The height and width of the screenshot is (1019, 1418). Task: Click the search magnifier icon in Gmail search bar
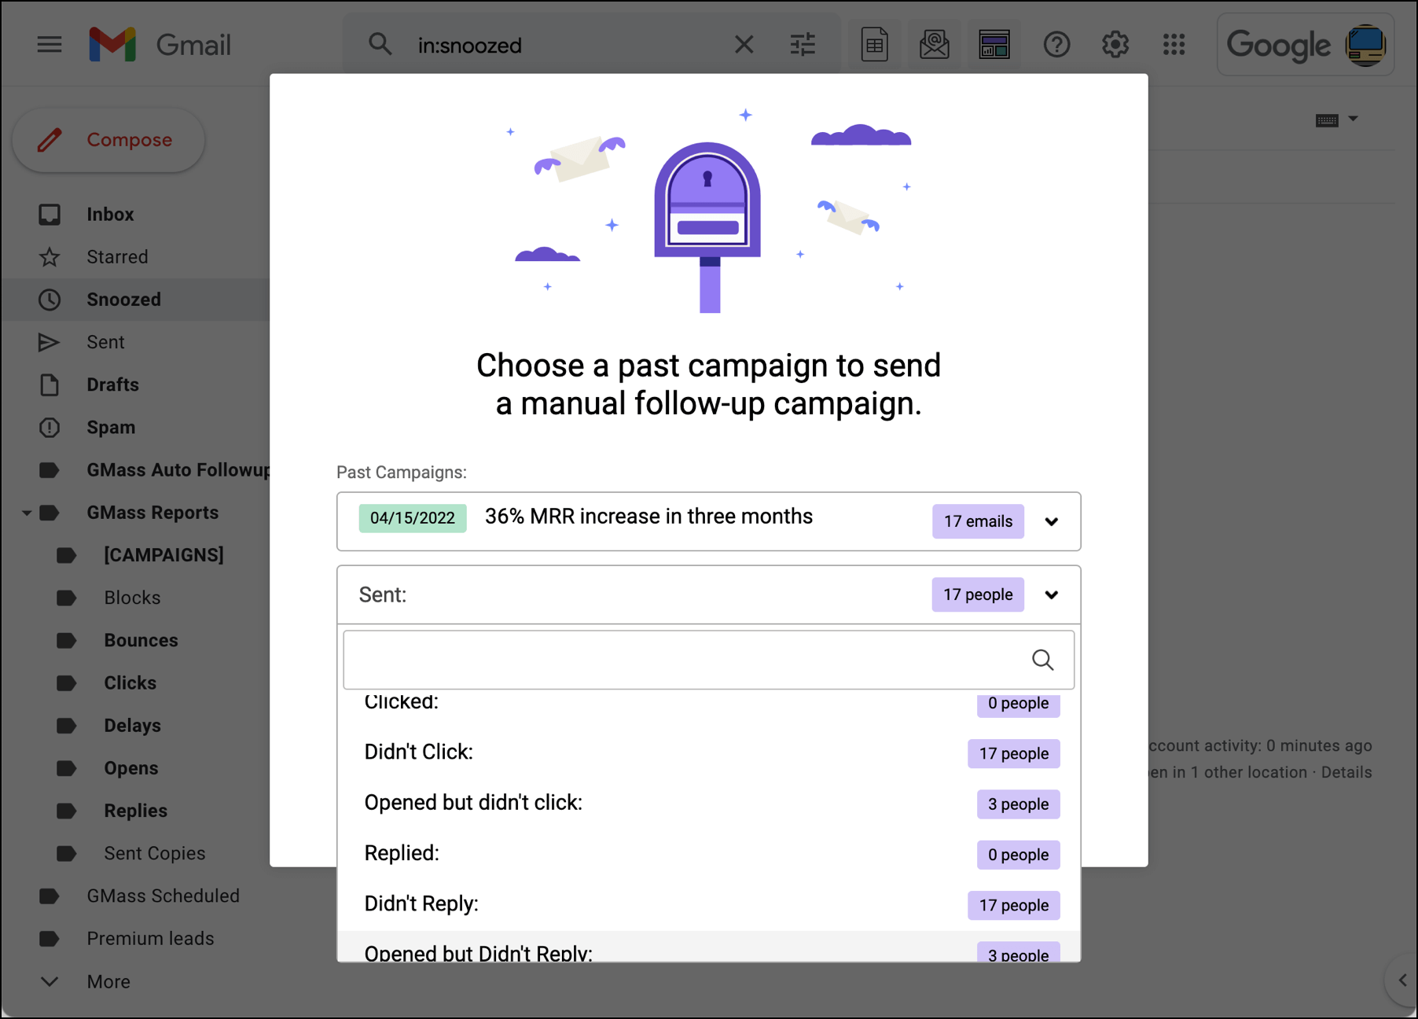[380, 45]
